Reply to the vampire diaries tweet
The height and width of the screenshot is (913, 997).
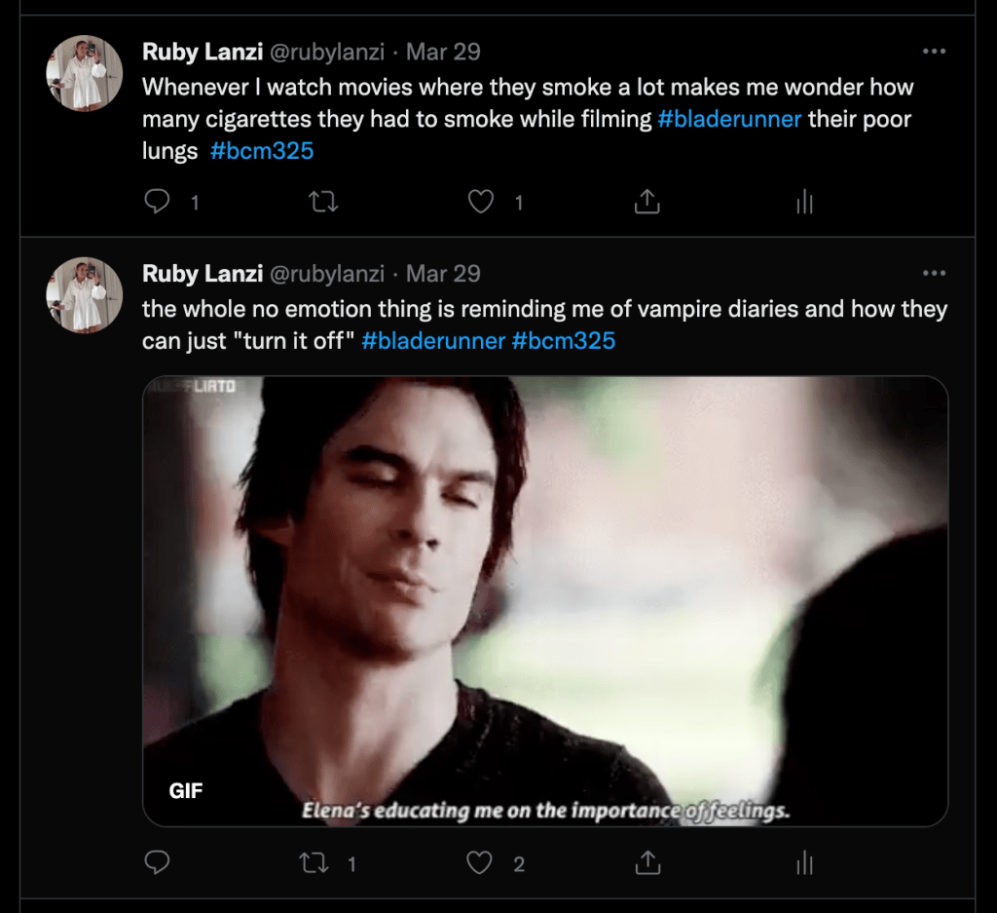(158, 862)
